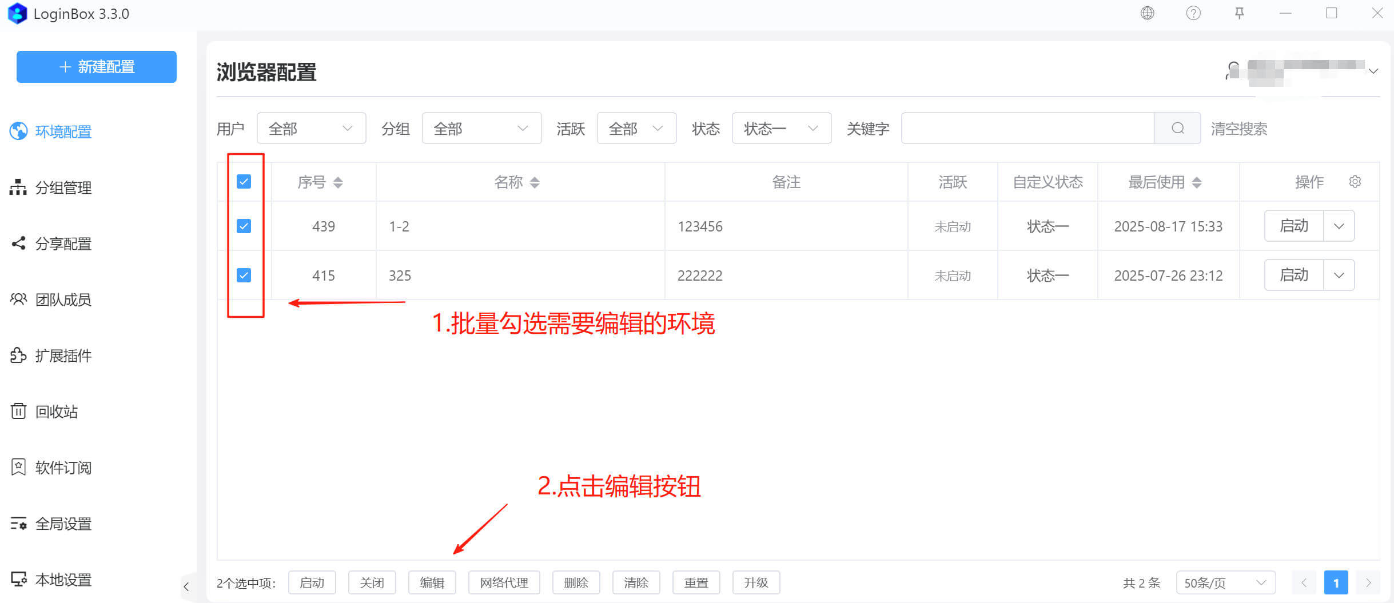
Task: Go to 回收站 in the sidebar
Action: [x=56, y=412]
